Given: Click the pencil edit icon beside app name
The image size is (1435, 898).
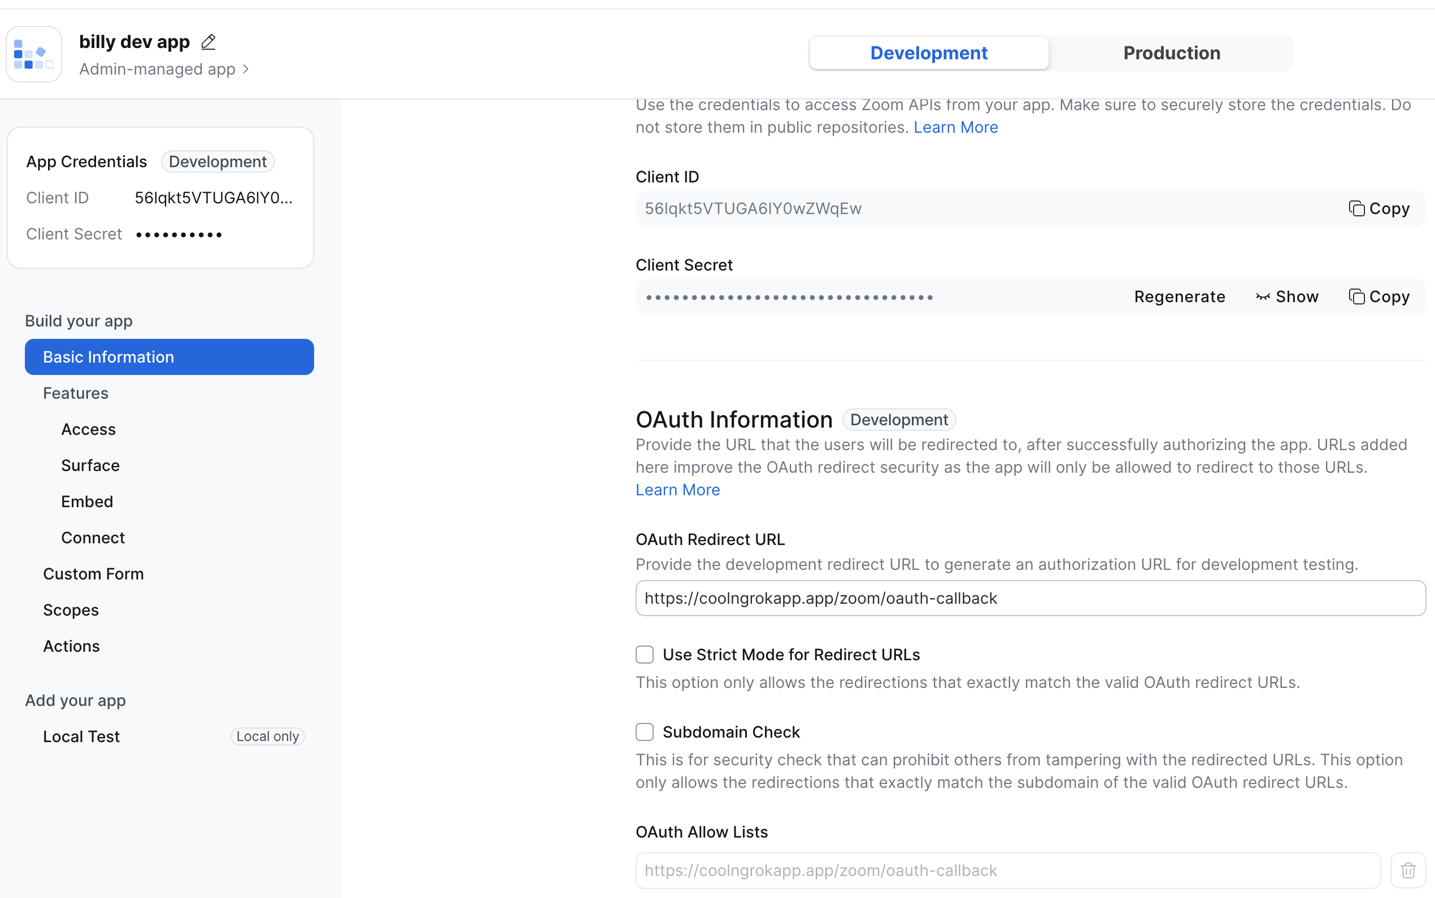Looking at the screenshot, I should click(208, 42).
